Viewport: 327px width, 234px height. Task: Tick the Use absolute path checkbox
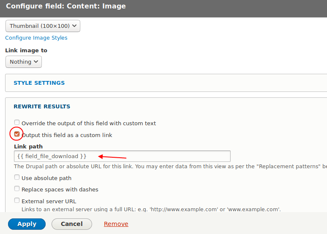point(17,178)
